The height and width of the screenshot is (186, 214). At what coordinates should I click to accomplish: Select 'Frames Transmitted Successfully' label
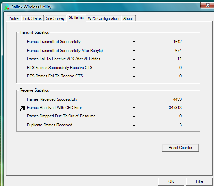pos(54,42)
